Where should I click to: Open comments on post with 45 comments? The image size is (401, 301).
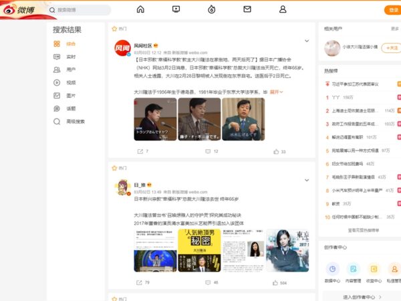pyautogui.click(x=212, y=282)
